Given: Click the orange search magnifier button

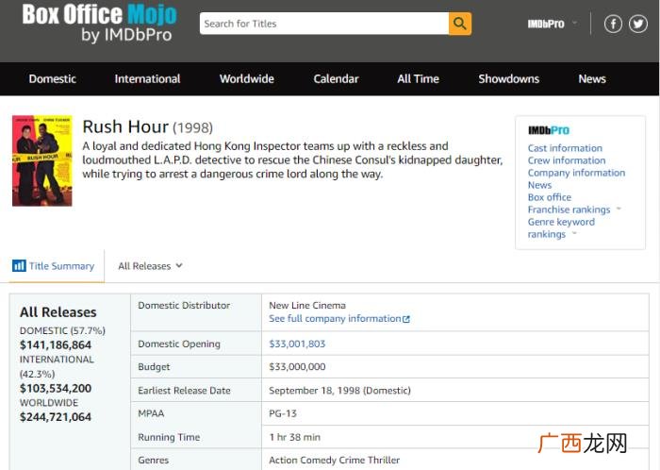Looking at the screenshot, I should coord(460,24).
